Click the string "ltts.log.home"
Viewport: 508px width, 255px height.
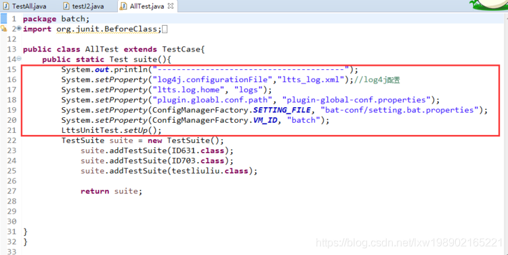pos(188,90)
